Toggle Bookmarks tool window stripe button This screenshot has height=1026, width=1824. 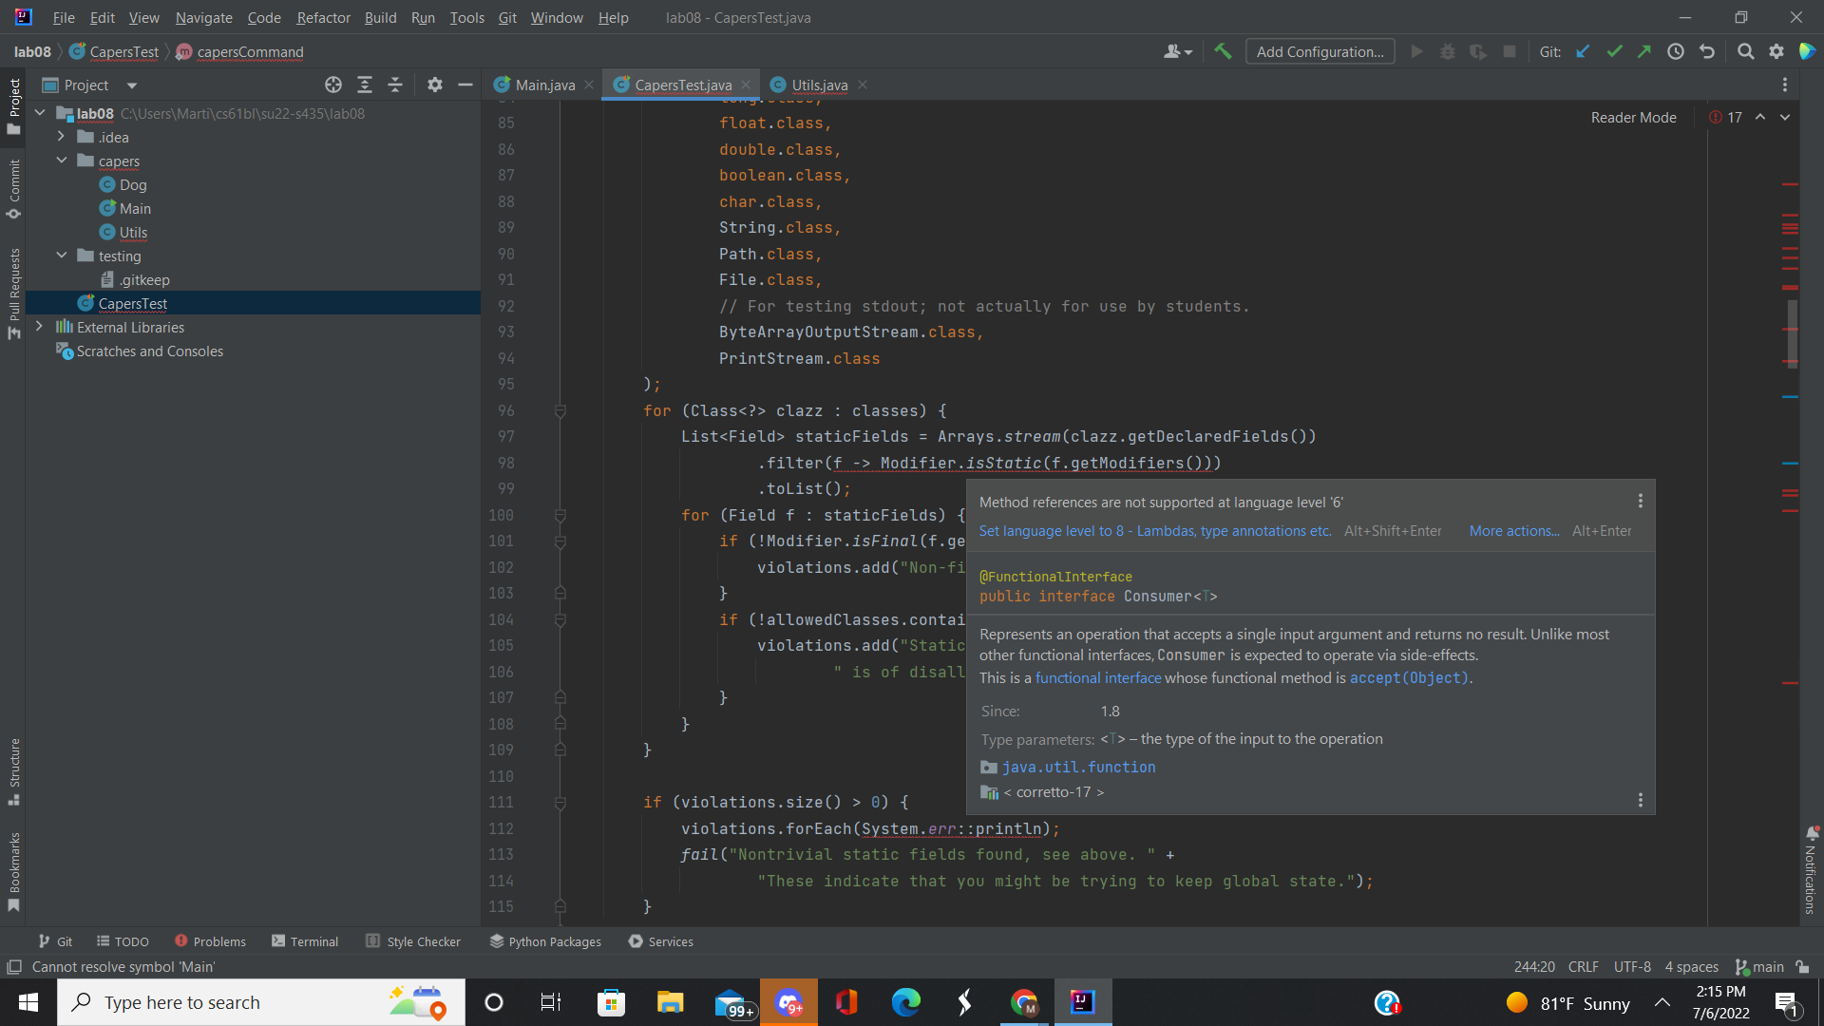(13, 871)
